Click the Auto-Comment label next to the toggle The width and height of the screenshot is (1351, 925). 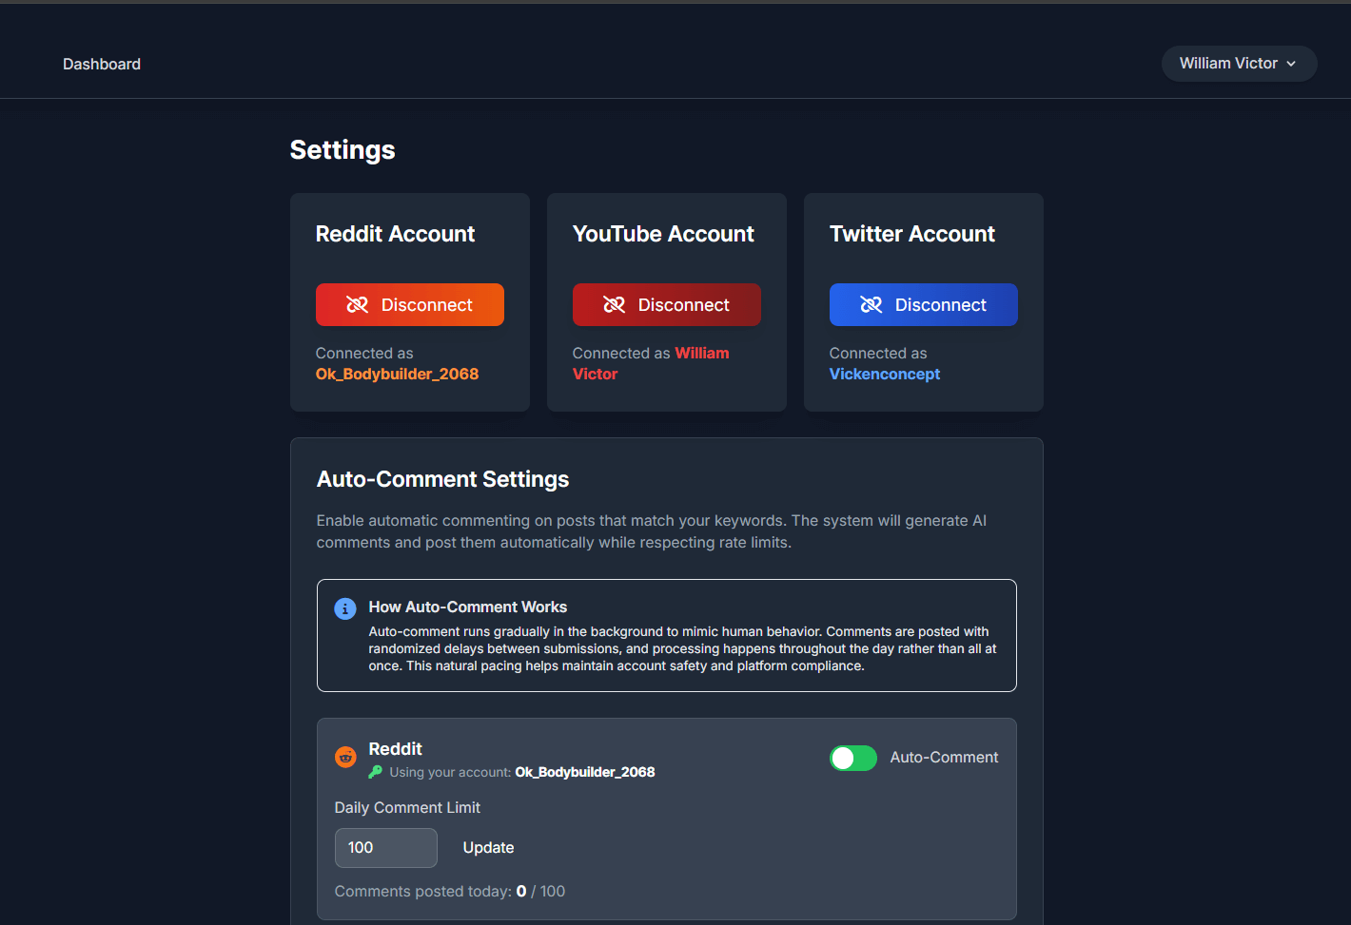(x=944, y=758)
